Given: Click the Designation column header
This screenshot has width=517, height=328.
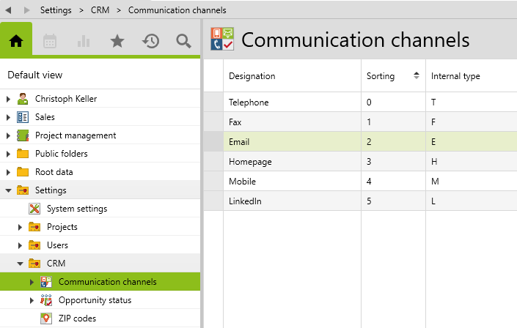Looking at the screenshot, I should tap(252, 76).
